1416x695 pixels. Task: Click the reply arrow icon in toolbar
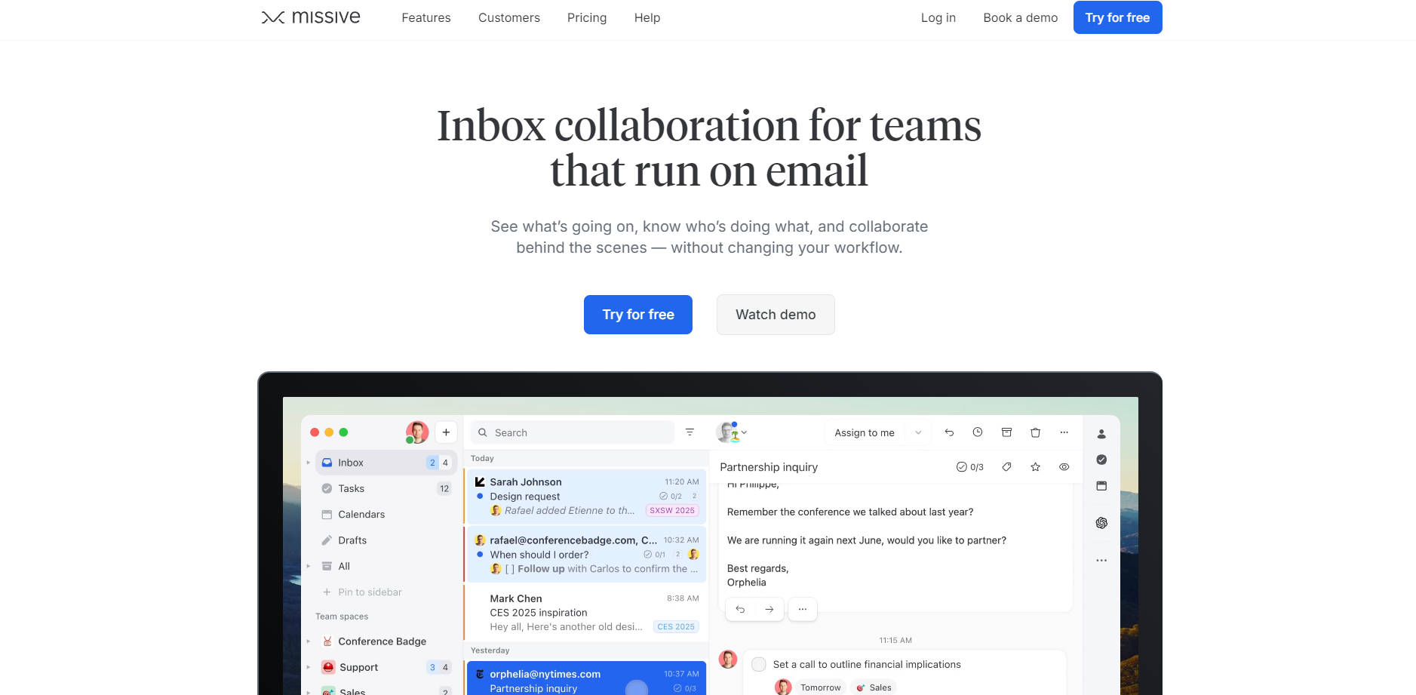click(x=949, y=432)
